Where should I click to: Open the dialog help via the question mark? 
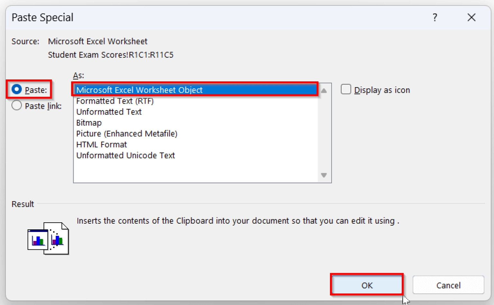[435, 18]
